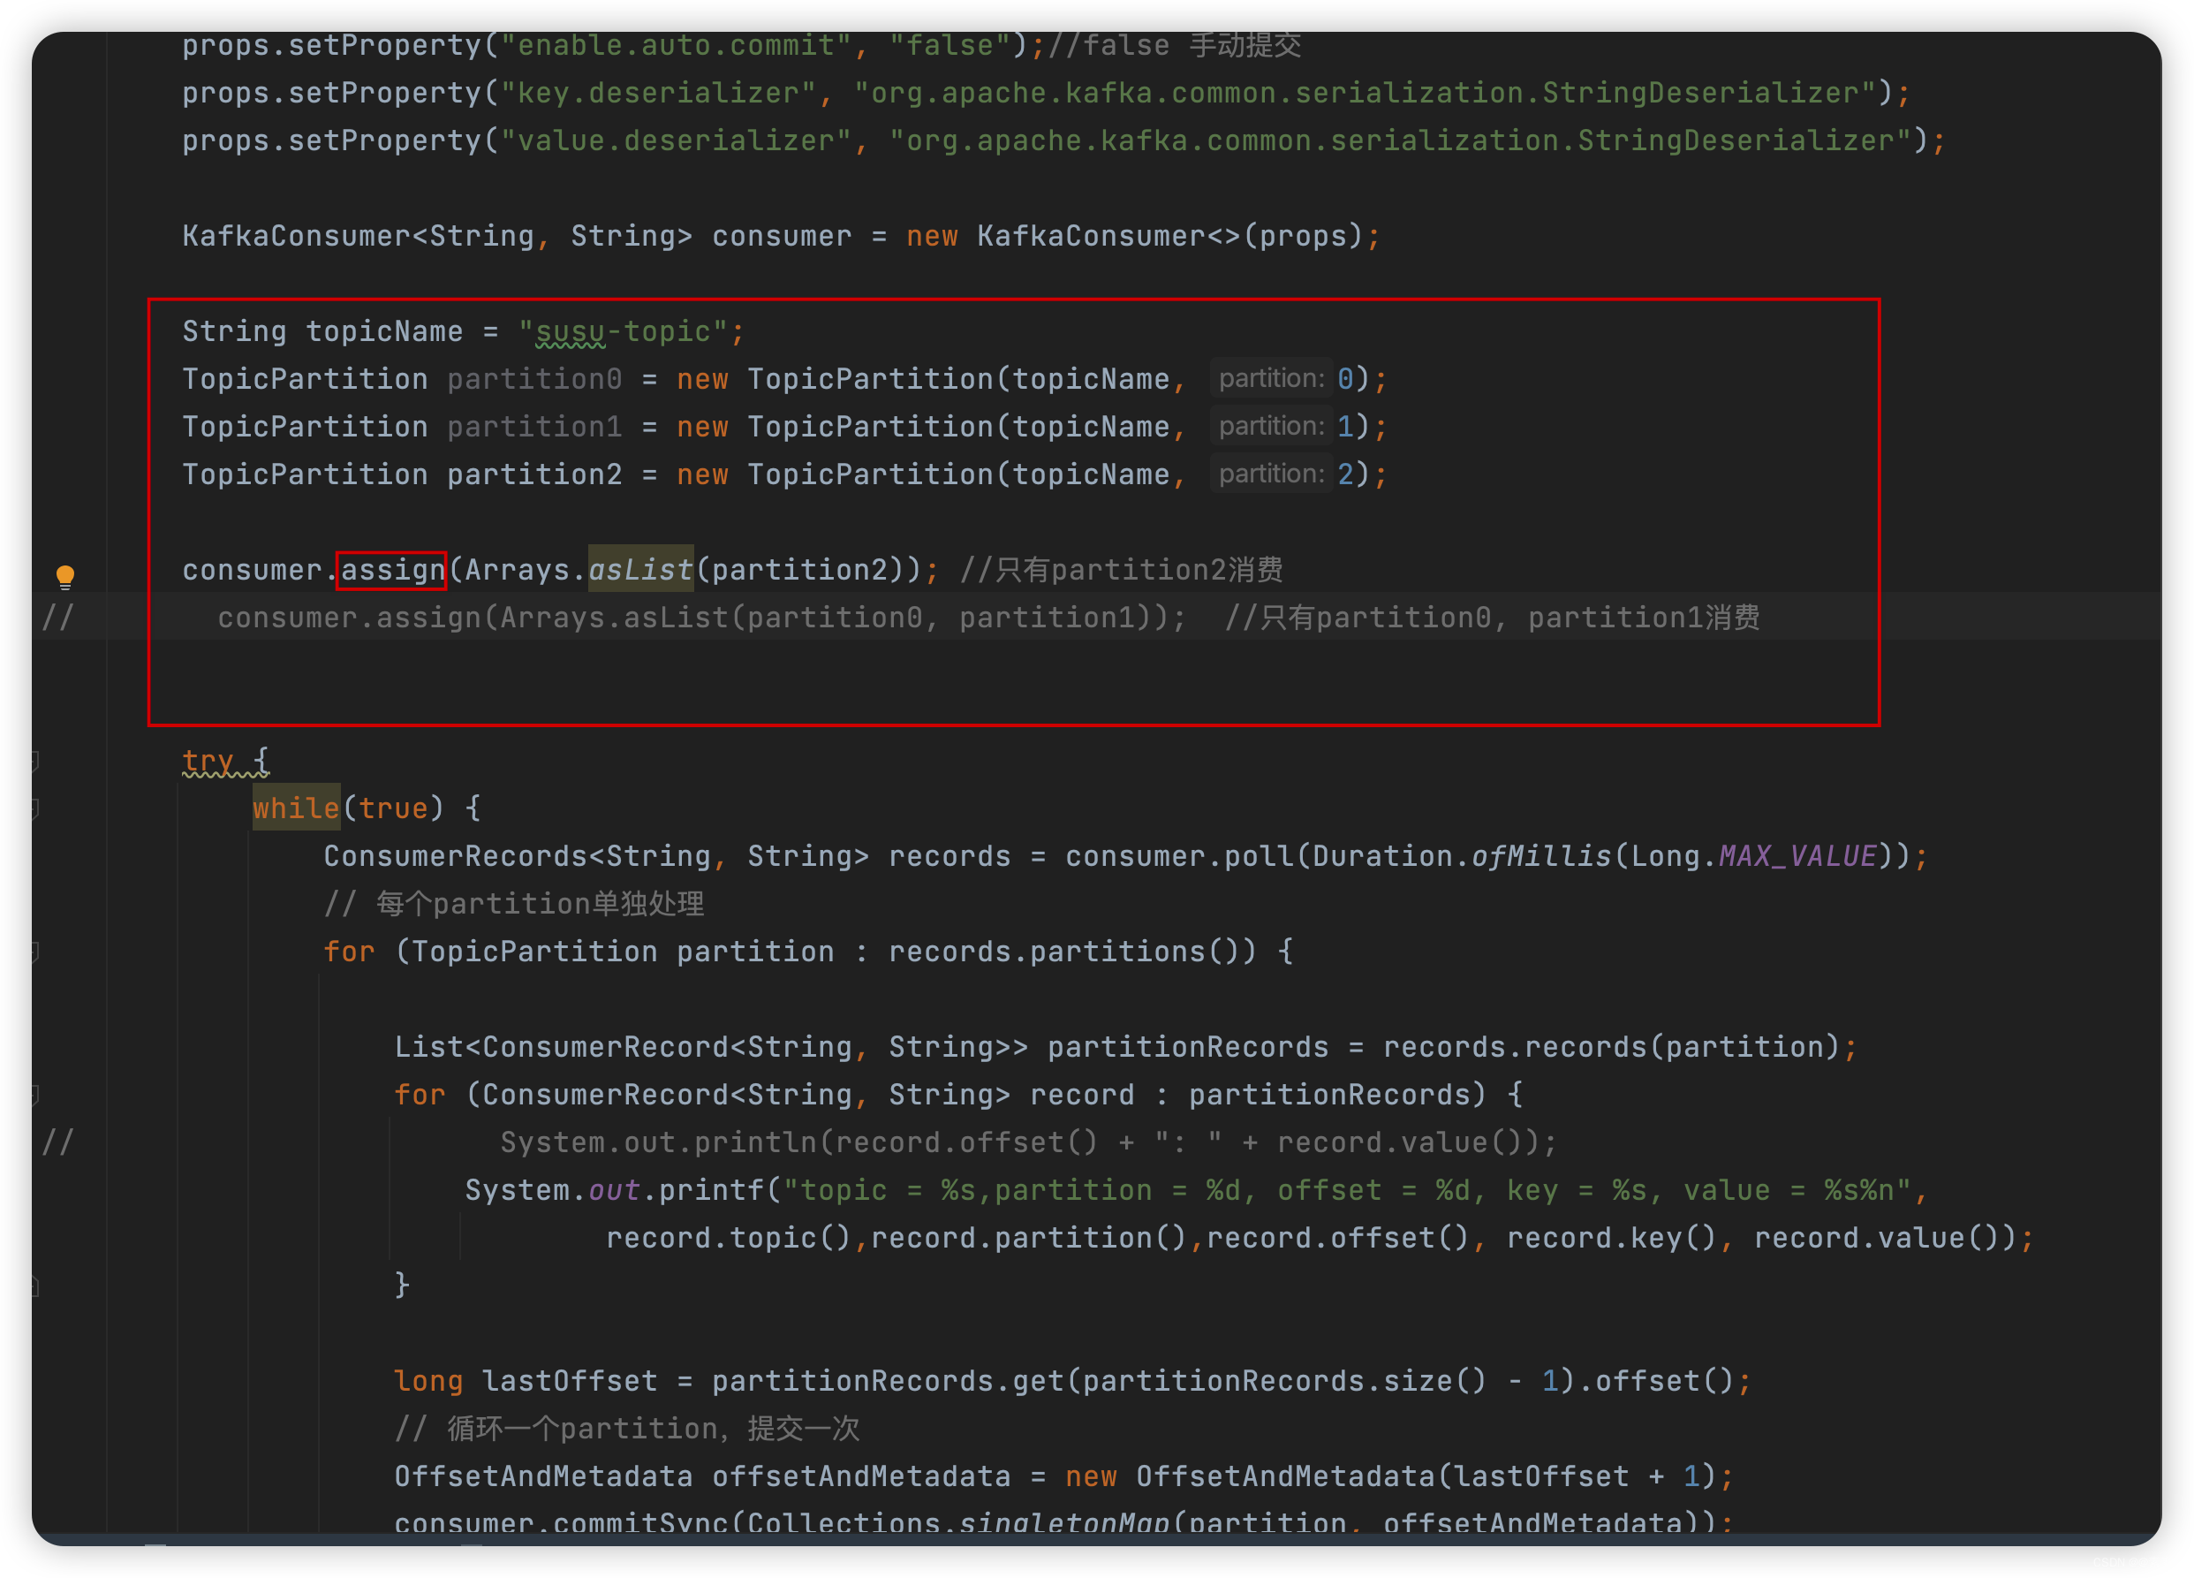Click record.topic() in the printf arguments

click(x=728, y=1238)
